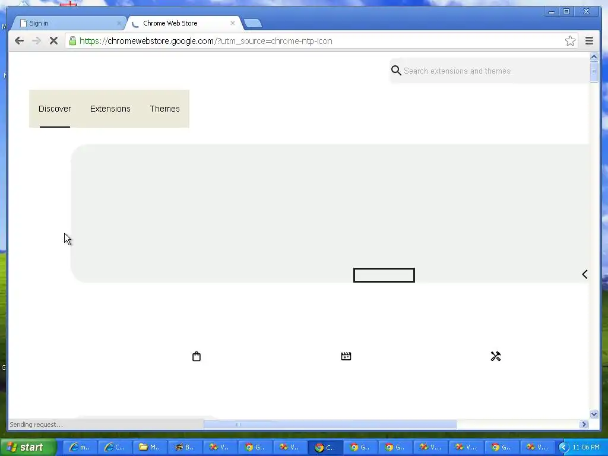Open the Windows start menu

(28, 447)
